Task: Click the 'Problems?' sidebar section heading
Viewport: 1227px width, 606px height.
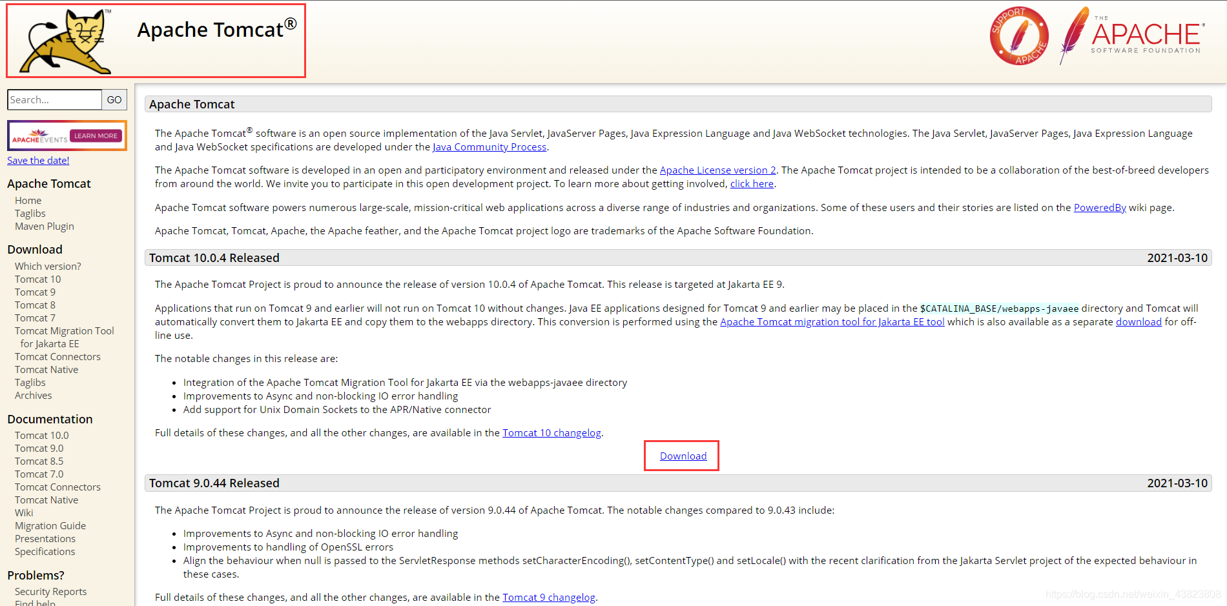Action: click(x=36, y=576)
